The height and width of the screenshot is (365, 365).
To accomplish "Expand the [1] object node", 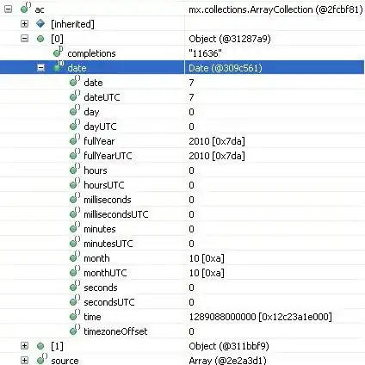I will click(x=25, y=346).
